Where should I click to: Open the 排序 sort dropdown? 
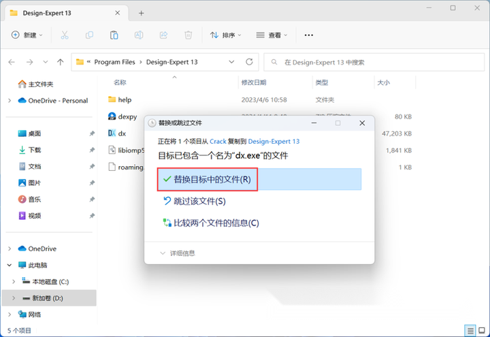(x=226, y=35)
